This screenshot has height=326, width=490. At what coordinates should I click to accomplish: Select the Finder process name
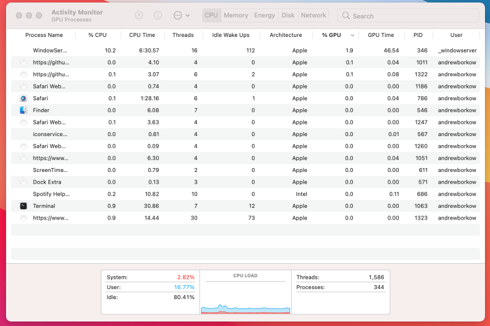[41, 110]
